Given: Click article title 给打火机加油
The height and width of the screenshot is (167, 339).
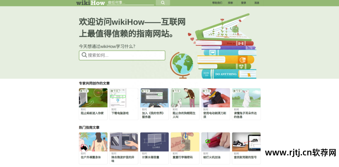Looking at the screenshot, I should pos(212,157).
